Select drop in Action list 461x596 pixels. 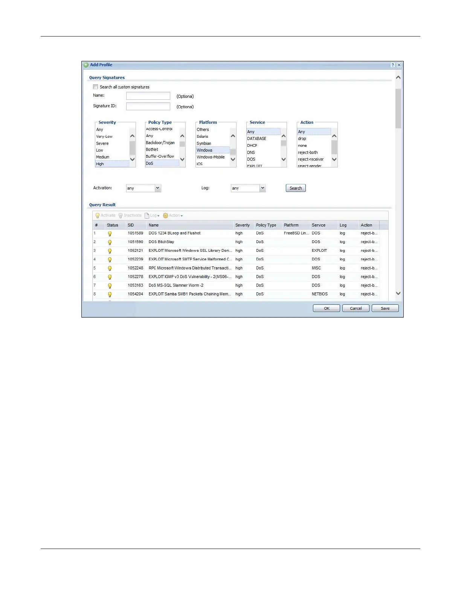(x=314, y=138)
